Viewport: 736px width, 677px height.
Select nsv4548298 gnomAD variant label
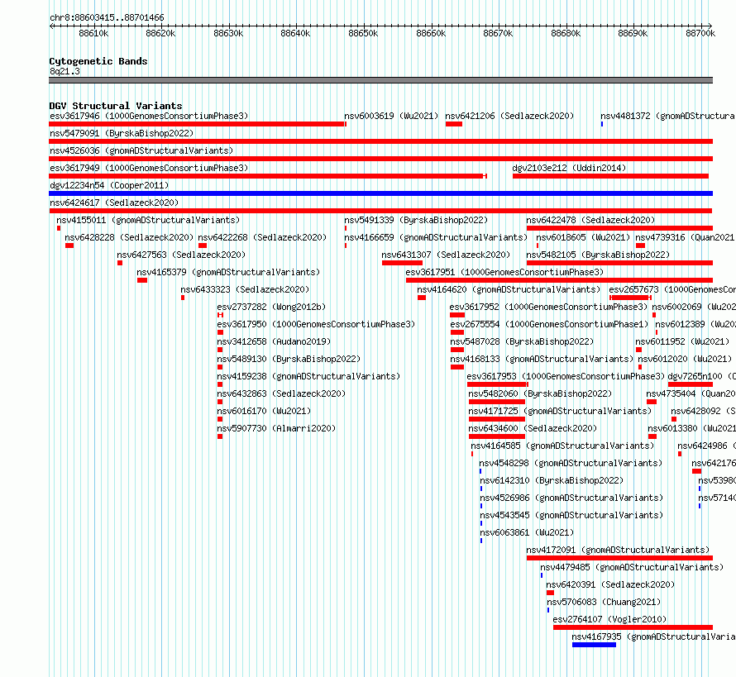point(571,463)
